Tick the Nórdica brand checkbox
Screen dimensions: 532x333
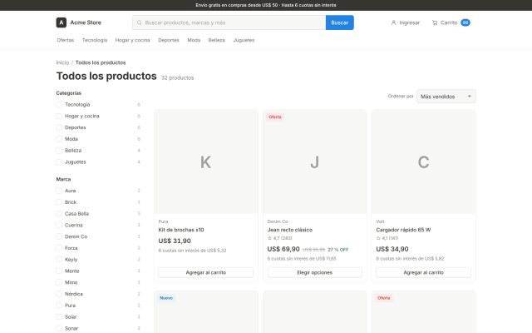pyautogui.click(x=59, y=294)
